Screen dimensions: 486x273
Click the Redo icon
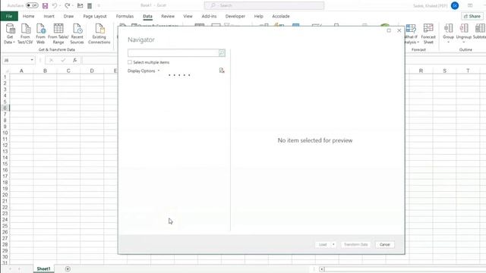click(x=67, y=5)
